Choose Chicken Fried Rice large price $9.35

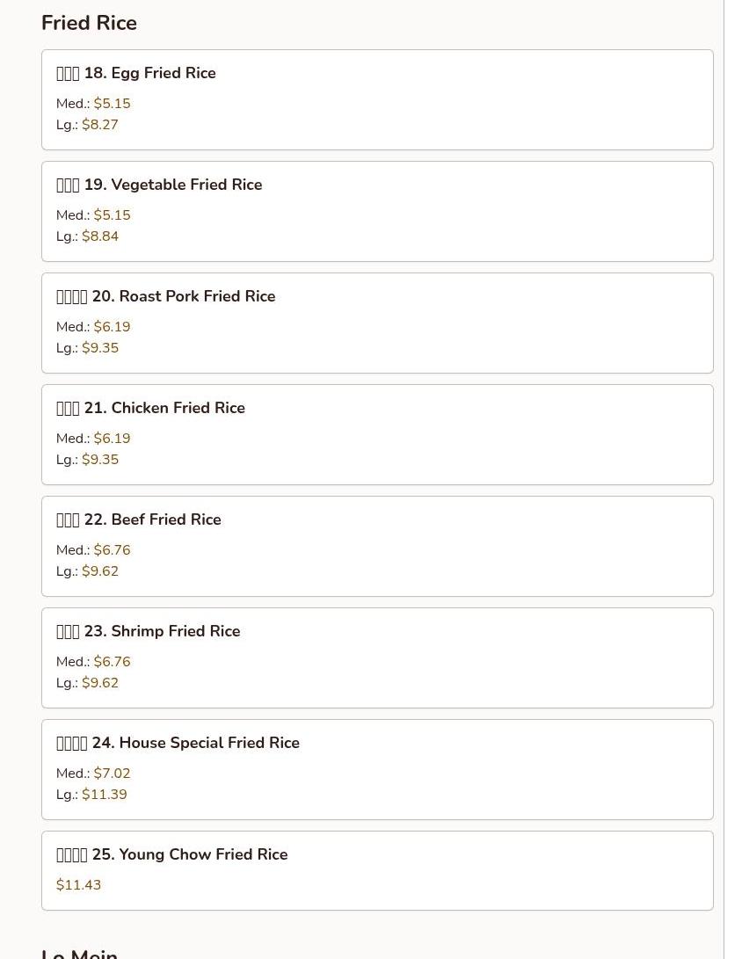coord(100,460)
